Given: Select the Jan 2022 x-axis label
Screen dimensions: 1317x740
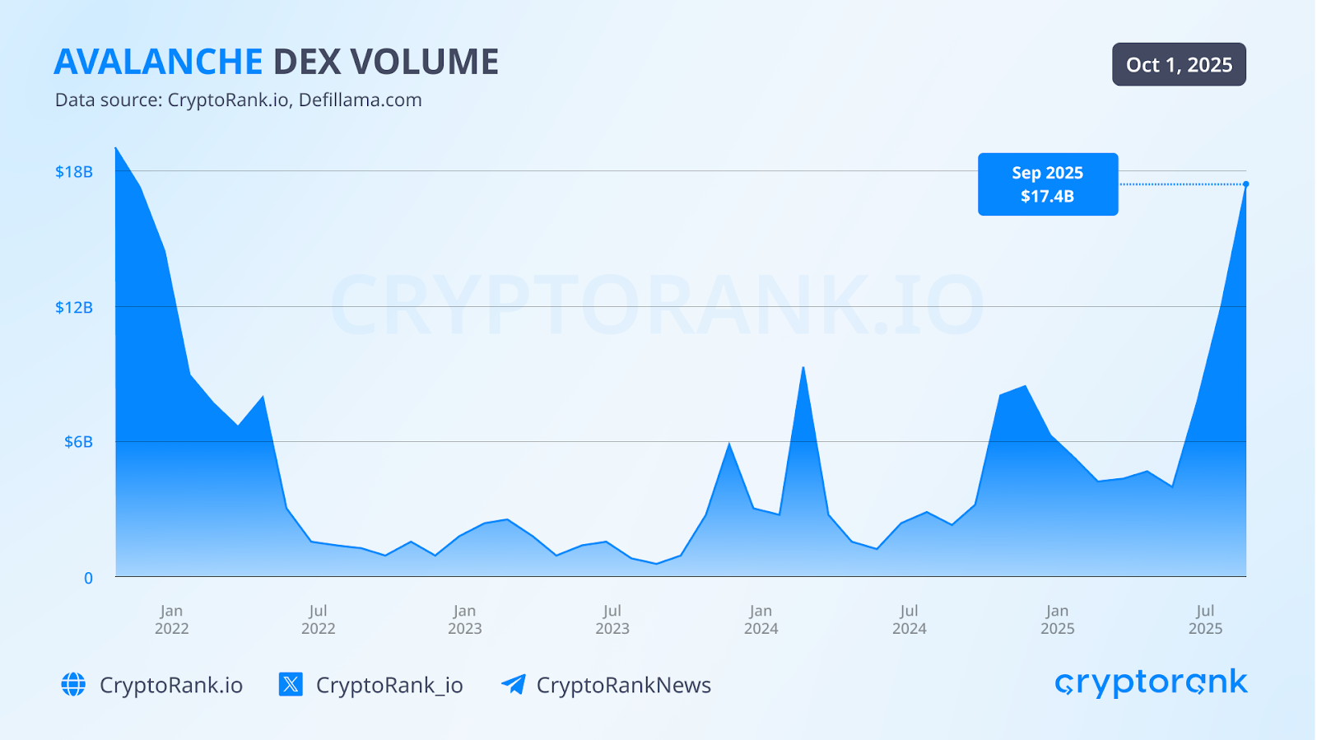Looking at the screenshot, I should [171, 620].
